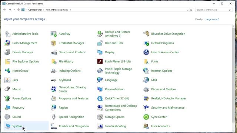The image size is (237, 133).
Task: Open the Mouse icon
Action: [7, 89]
